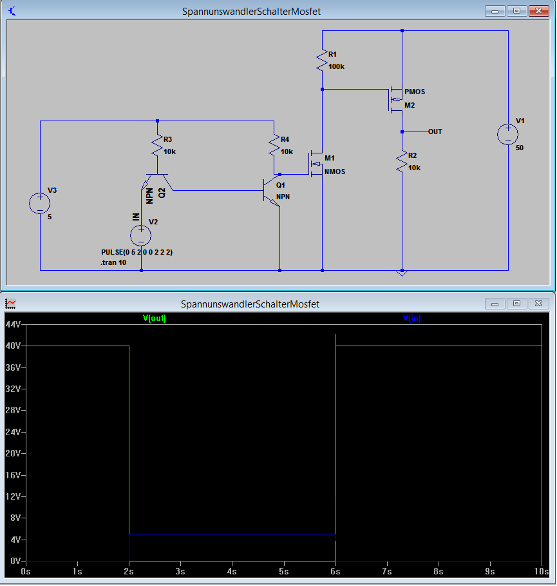557x586 pixels.
Task: Click the M2 PMOS transistor symbol
Action: [396, 100]
